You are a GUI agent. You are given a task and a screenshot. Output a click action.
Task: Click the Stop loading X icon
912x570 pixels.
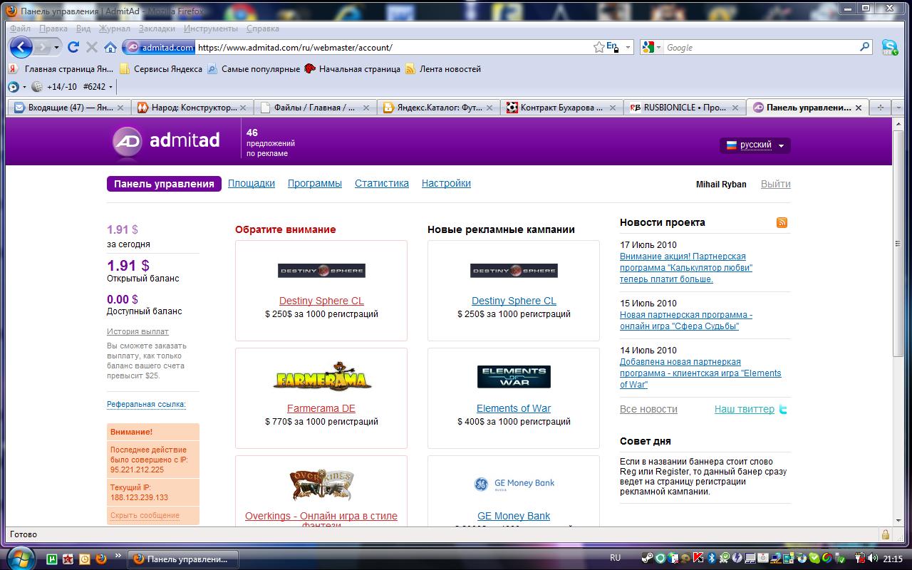pyautogui.click(x=92, y=47)
